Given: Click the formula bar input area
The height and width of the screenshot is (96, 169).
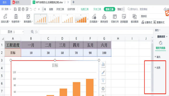Looking at the screenshot, I should [96, 32].
